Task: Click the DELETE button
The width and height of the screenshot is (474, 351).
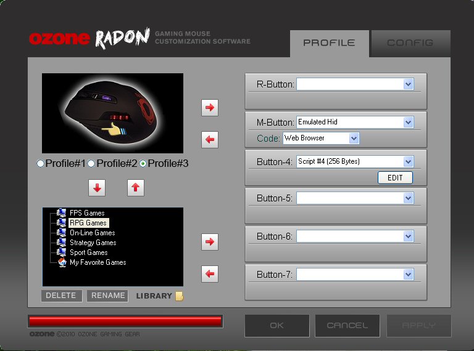Action: (x=61, y=296)
